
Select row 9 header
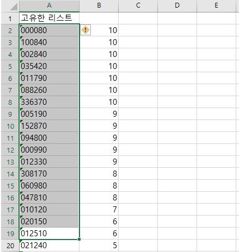[10, 114]
